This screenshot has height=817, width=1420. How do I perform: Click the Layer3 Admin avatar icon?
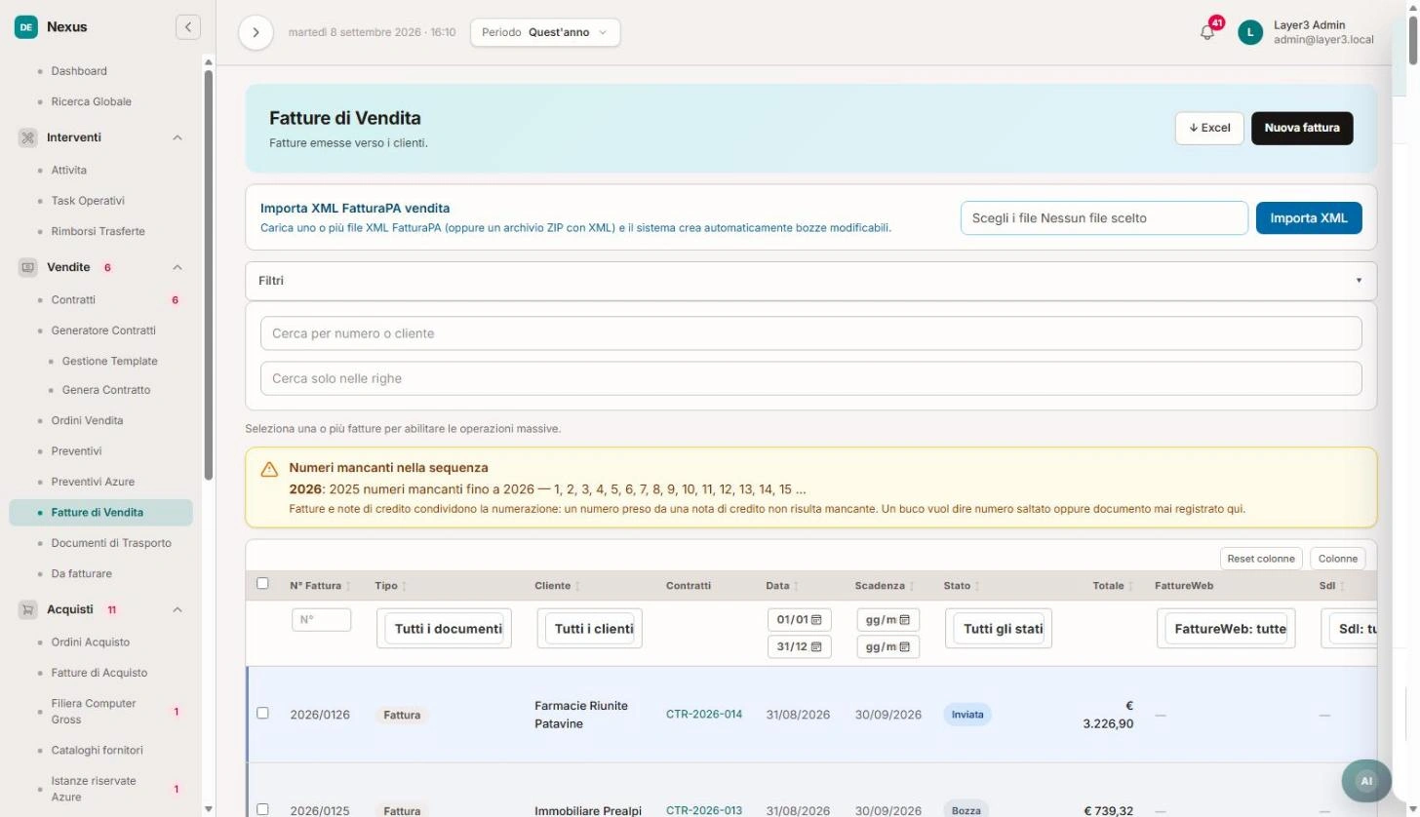(x=1250, y=32)
